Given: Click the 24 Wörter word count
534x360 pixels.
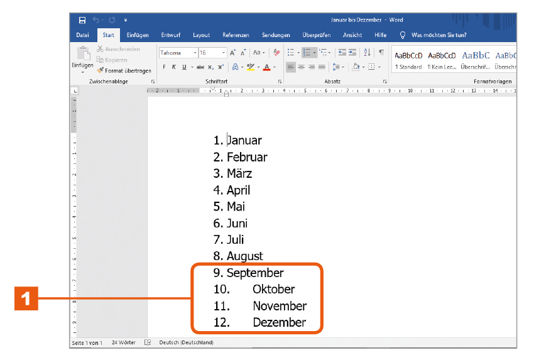Looking at the screenshot, I should point(124,342).
